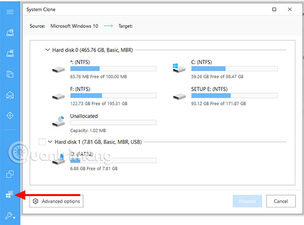The height and width of the screenshot is (225, 304).
Task: Click the 'Microsoft Windows 10' source text
Action: coord(74,26)
